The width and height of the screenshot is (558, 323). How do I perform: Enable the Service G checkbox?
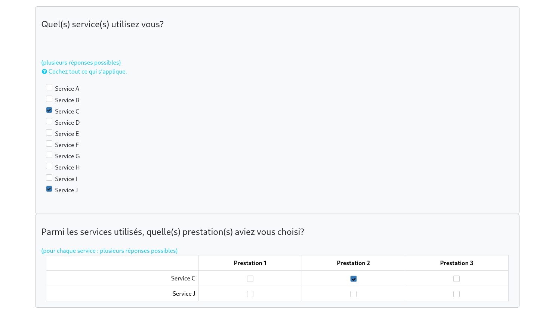point(49,155)
